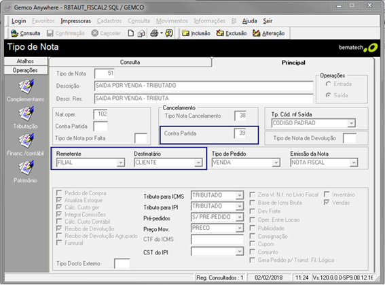Viewport: 385px width, 285px height.
Task: Open the Login menu
Action: point(18,21)
